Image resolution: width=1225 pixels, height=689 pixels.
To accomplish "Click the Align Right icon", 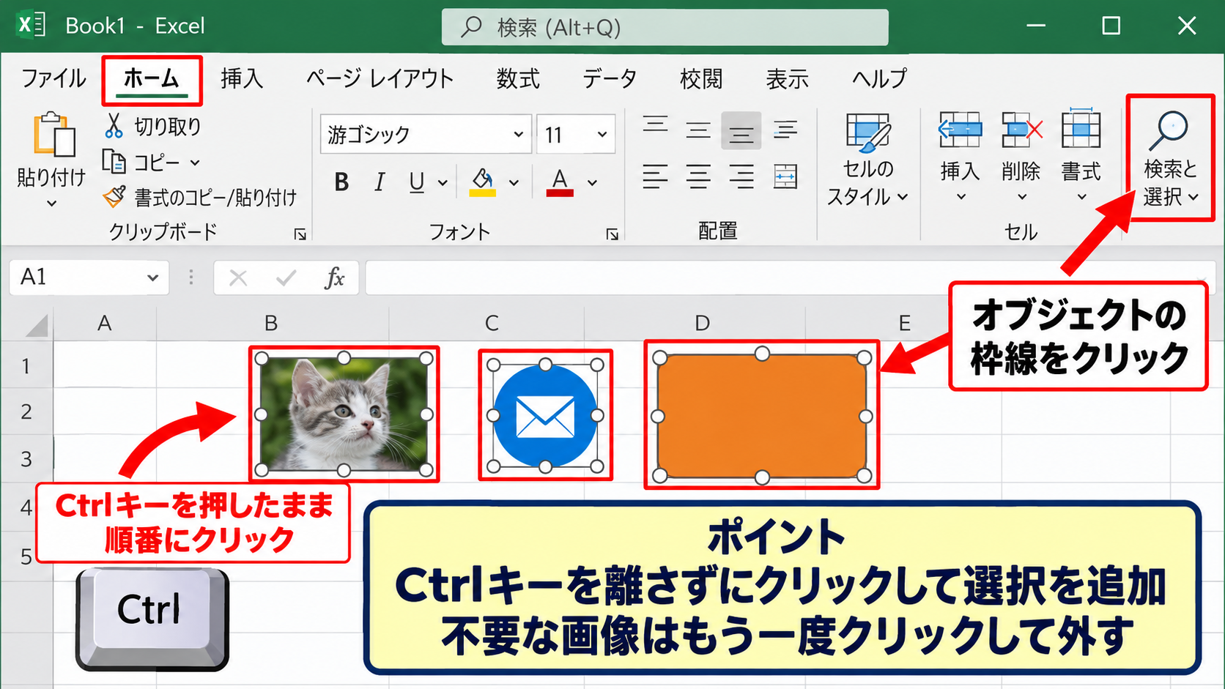I will pos(741,176).
